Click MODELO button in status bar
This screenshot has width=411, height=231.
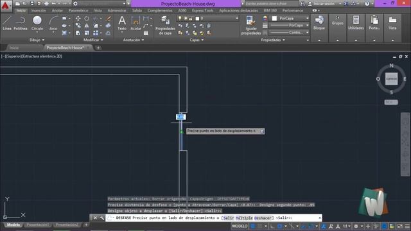(x=240, y=227)
